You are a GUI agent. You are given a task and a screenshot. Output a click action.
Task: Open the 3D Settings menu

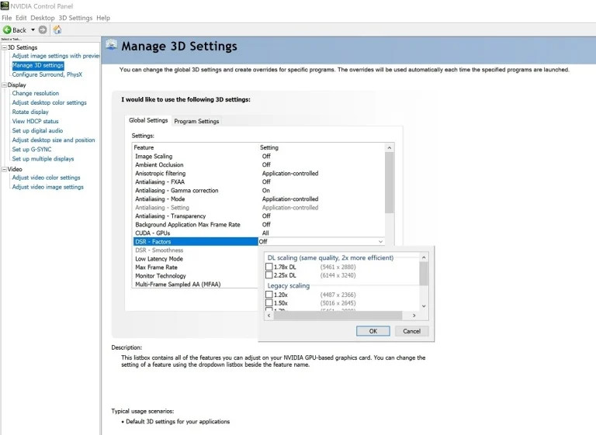(x=75, y=17)
